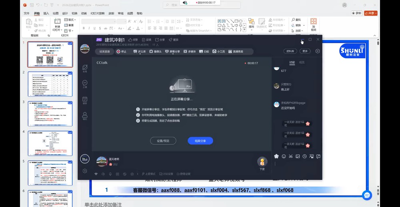
Task: Click the 录制 button near 共享
Action: [x=357, y=13]
